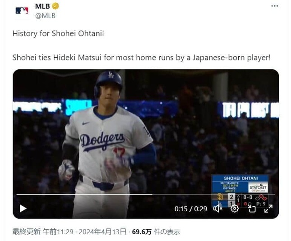Click the 0:15 / 0:29 time display
Image resolution: width=291 pixels, height=241 pixels.
pos(190,209)
